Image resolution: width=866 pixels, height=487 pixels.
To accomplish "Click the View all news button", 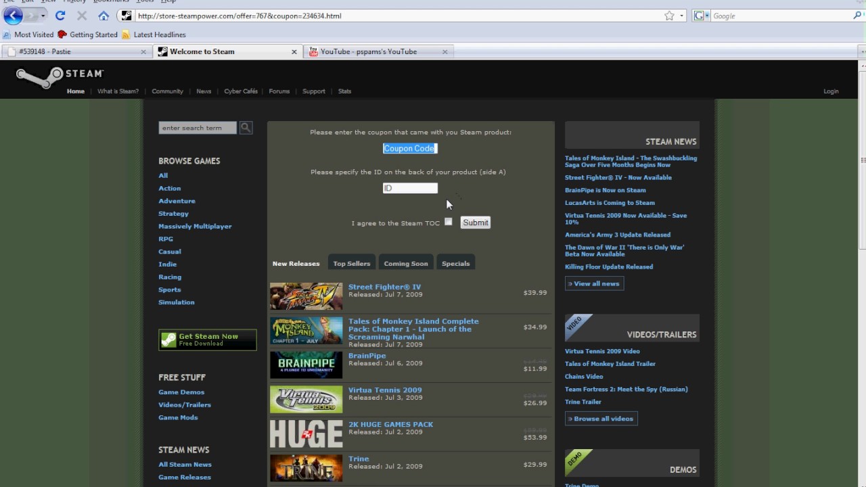I will [594, 283].
